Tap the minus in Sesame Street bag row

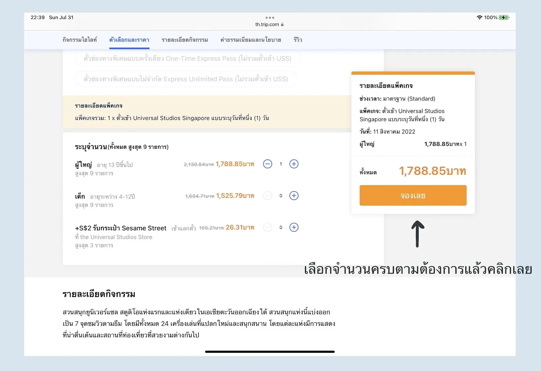point(267,227)
